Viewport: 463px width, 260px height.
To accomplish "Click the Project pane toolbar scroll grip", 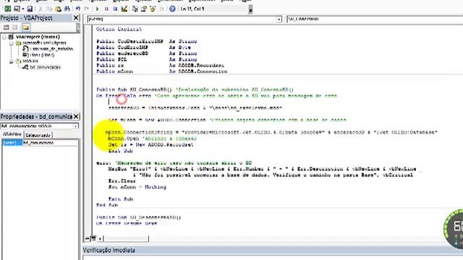I will point(78,28).
